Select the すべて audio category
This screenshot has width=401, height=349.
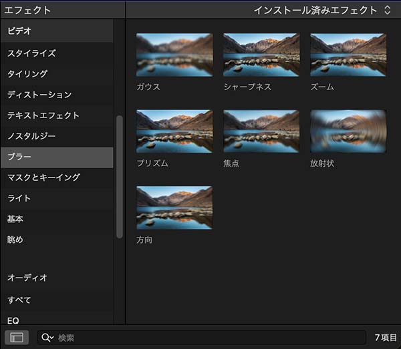pyautogui.click(x=57, y=300)
